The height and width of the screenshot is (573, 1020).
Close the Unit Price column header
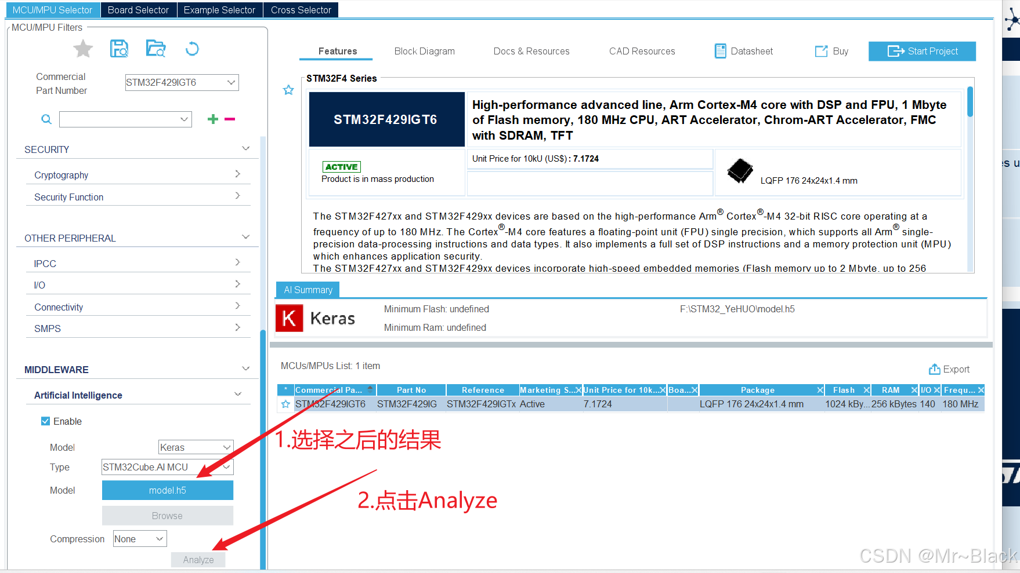pyautogui.click(x=662, y=390)
